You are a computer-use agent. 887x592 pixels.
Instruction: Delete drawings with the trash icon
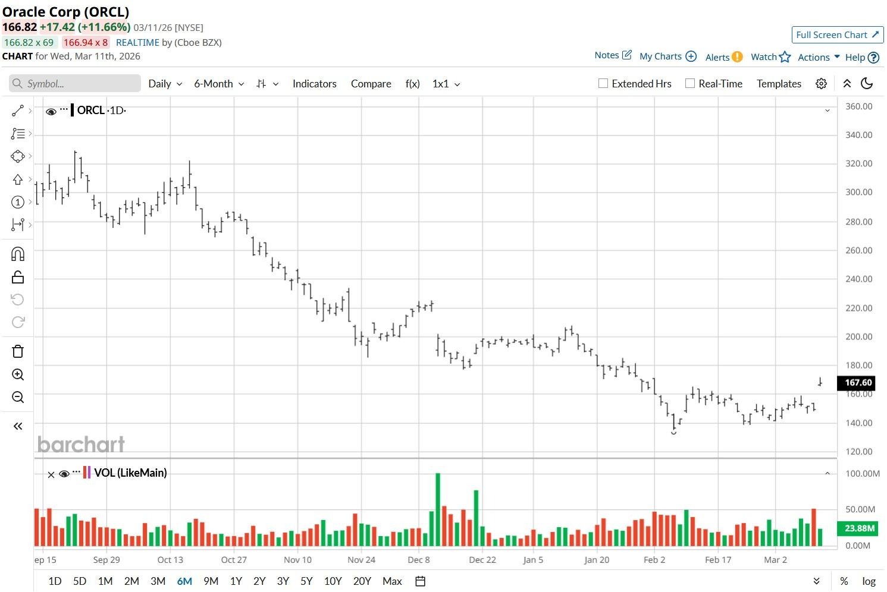pyautogui.click(x=18, y=351)
